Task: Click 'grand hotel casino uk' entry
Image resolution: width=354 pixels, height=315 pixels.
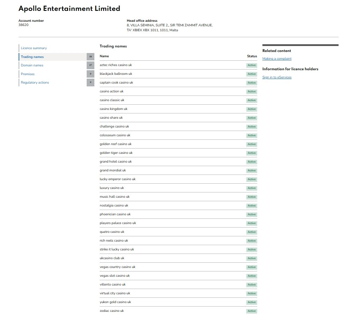Action: [115, 162]
